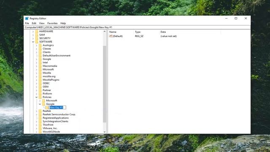The image size is (270, 152).
Task: Select the Classes folder icon
Action: click(40, 49)
